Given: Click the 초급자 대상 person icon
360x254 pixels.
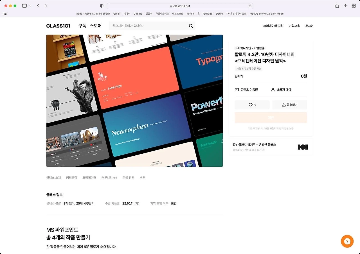Looking at the screenshot, I should click(x=273, y=90).
